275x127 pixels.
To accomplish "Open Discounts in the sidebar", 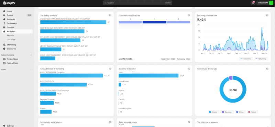I will tap(11, 49).
